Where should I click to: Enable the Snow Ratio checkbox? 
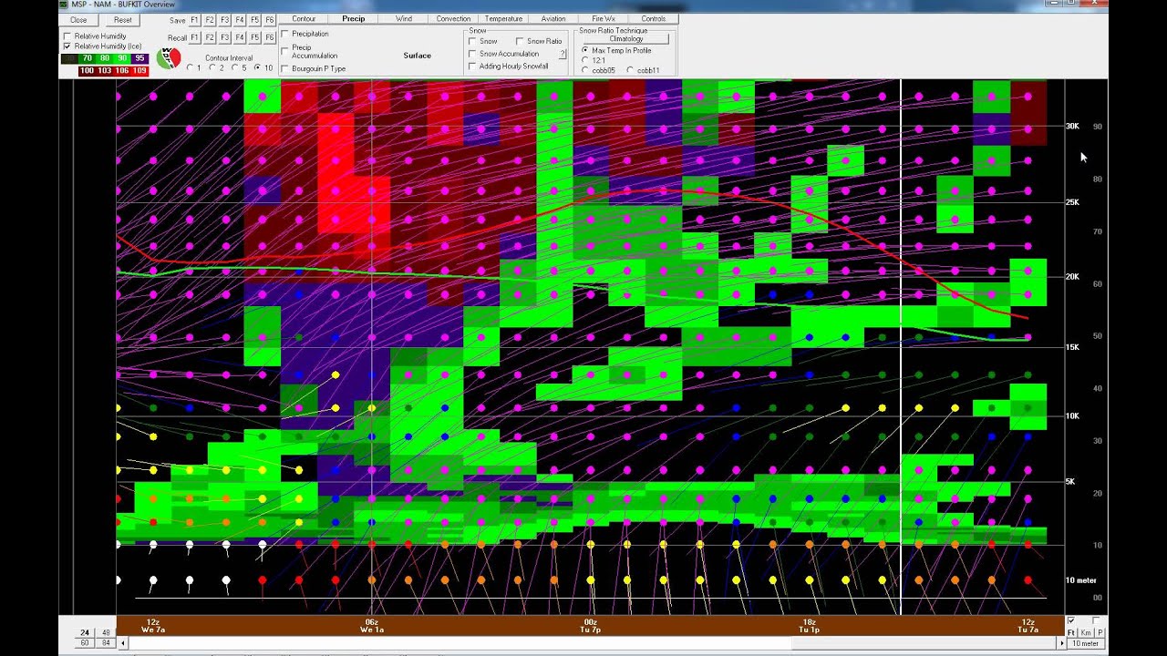coord(520,41)
